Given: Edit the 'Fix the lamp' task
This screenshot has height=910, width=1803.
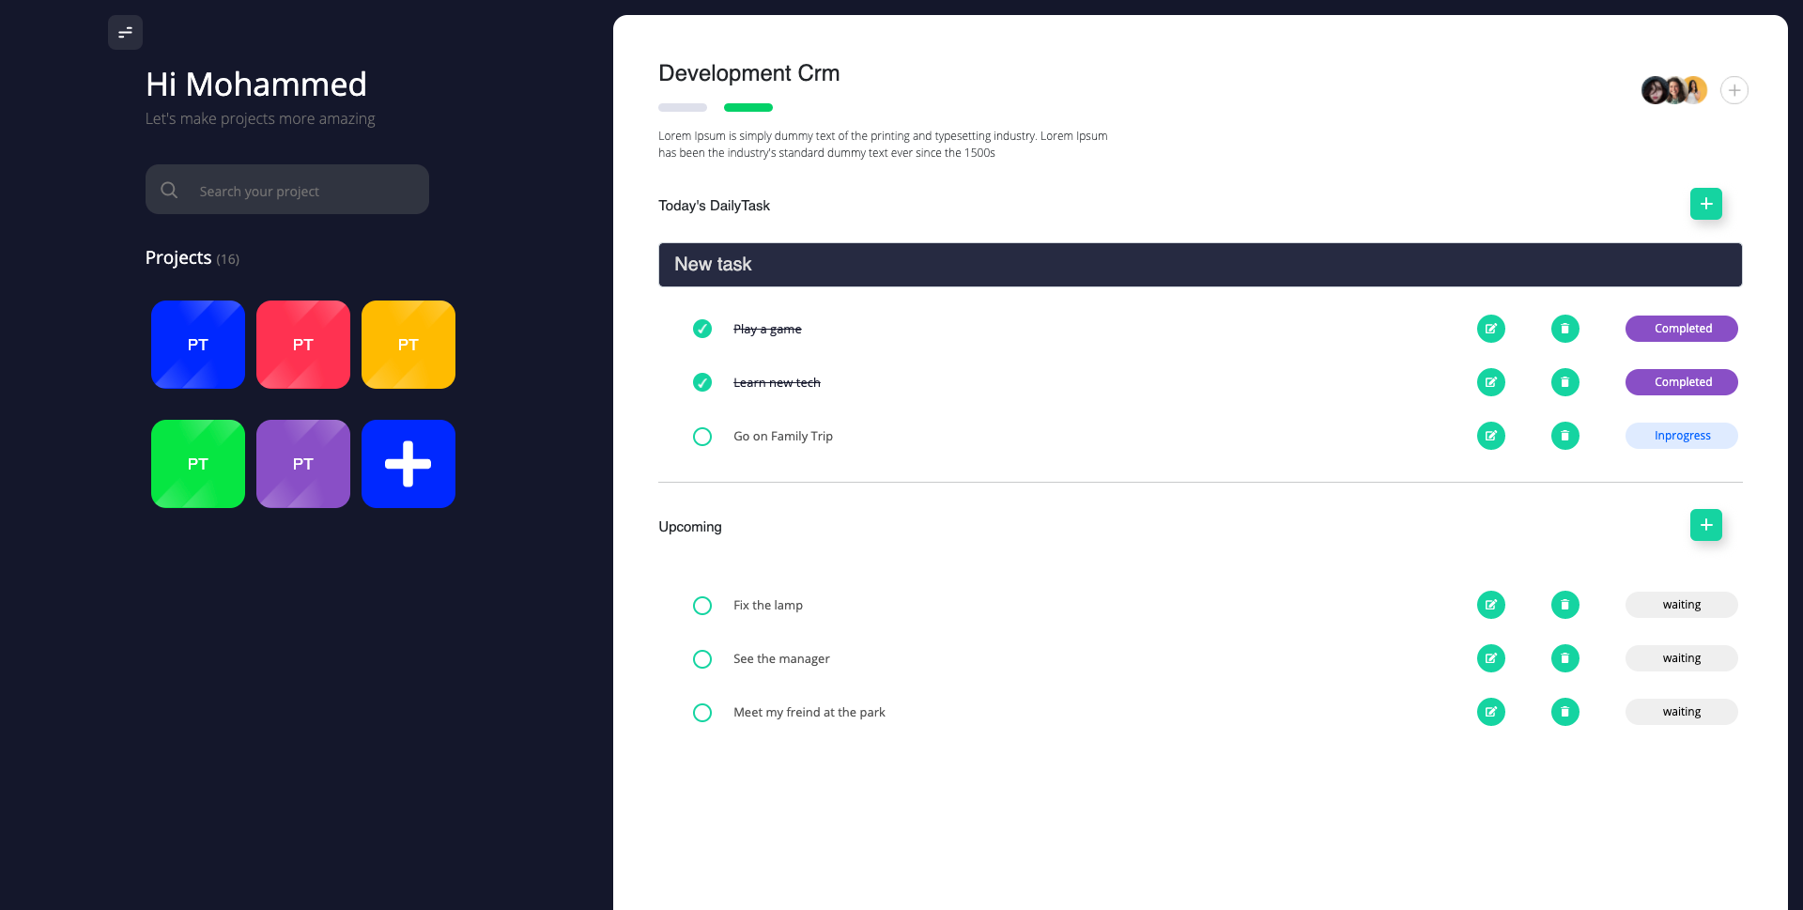Looking at the screenshot, I should point(1490,605).
